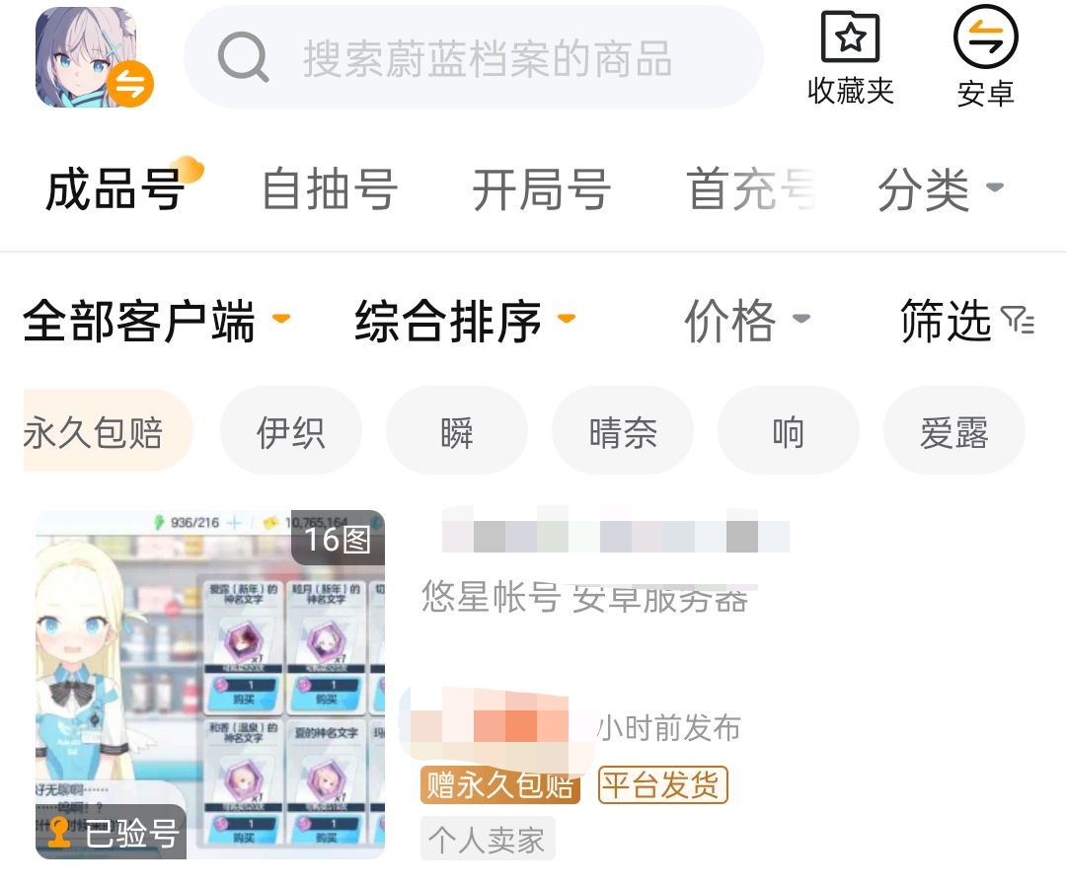Switch platform via the 安卓 swap icon
The image size is (1066, 887).
tap(985, 37)
